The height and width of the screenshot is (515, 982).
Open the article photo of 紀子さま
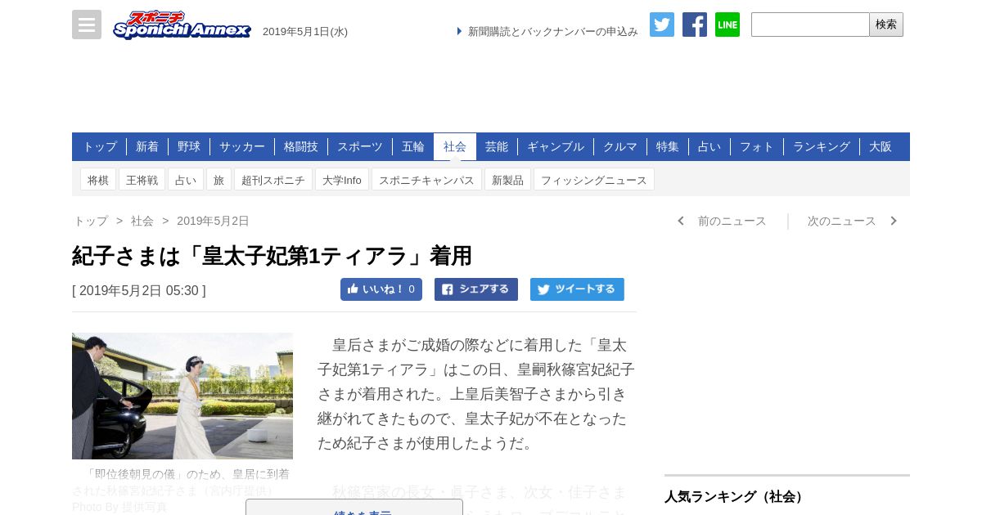coord(182,396)
